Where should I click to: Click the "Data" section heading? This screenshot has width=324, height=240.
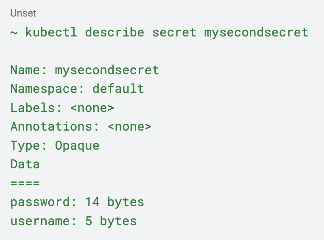point(25,164)
